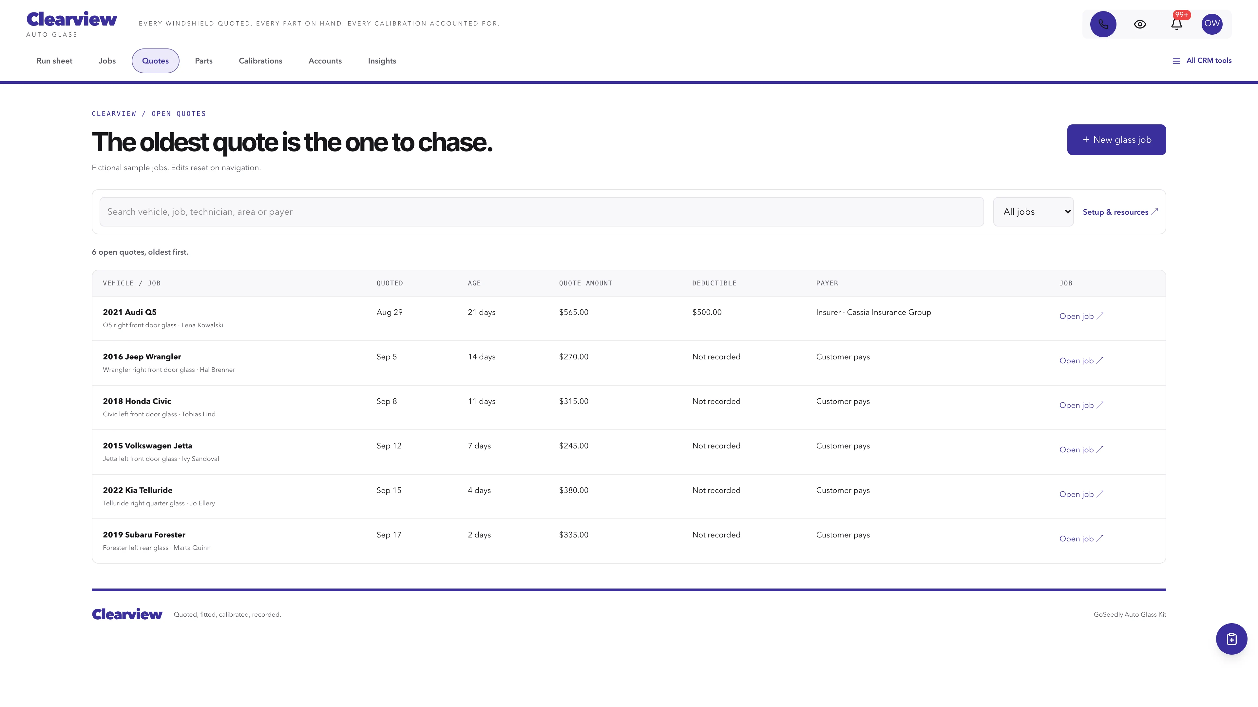Open the Insights tab
The height and width of the screenshot is (707, 1258).
click(382, 61)
